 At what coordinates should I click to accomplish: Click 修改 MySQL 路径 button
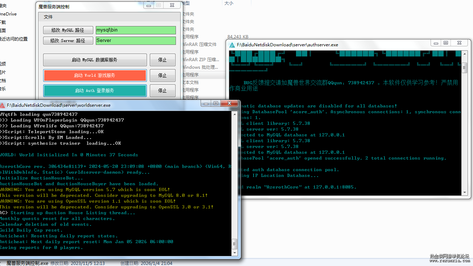tap(67, 30)
